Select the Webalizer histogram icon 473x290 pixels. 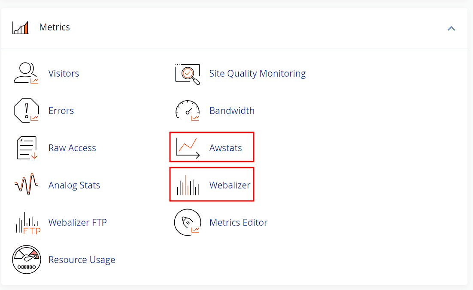coord(188,184)
